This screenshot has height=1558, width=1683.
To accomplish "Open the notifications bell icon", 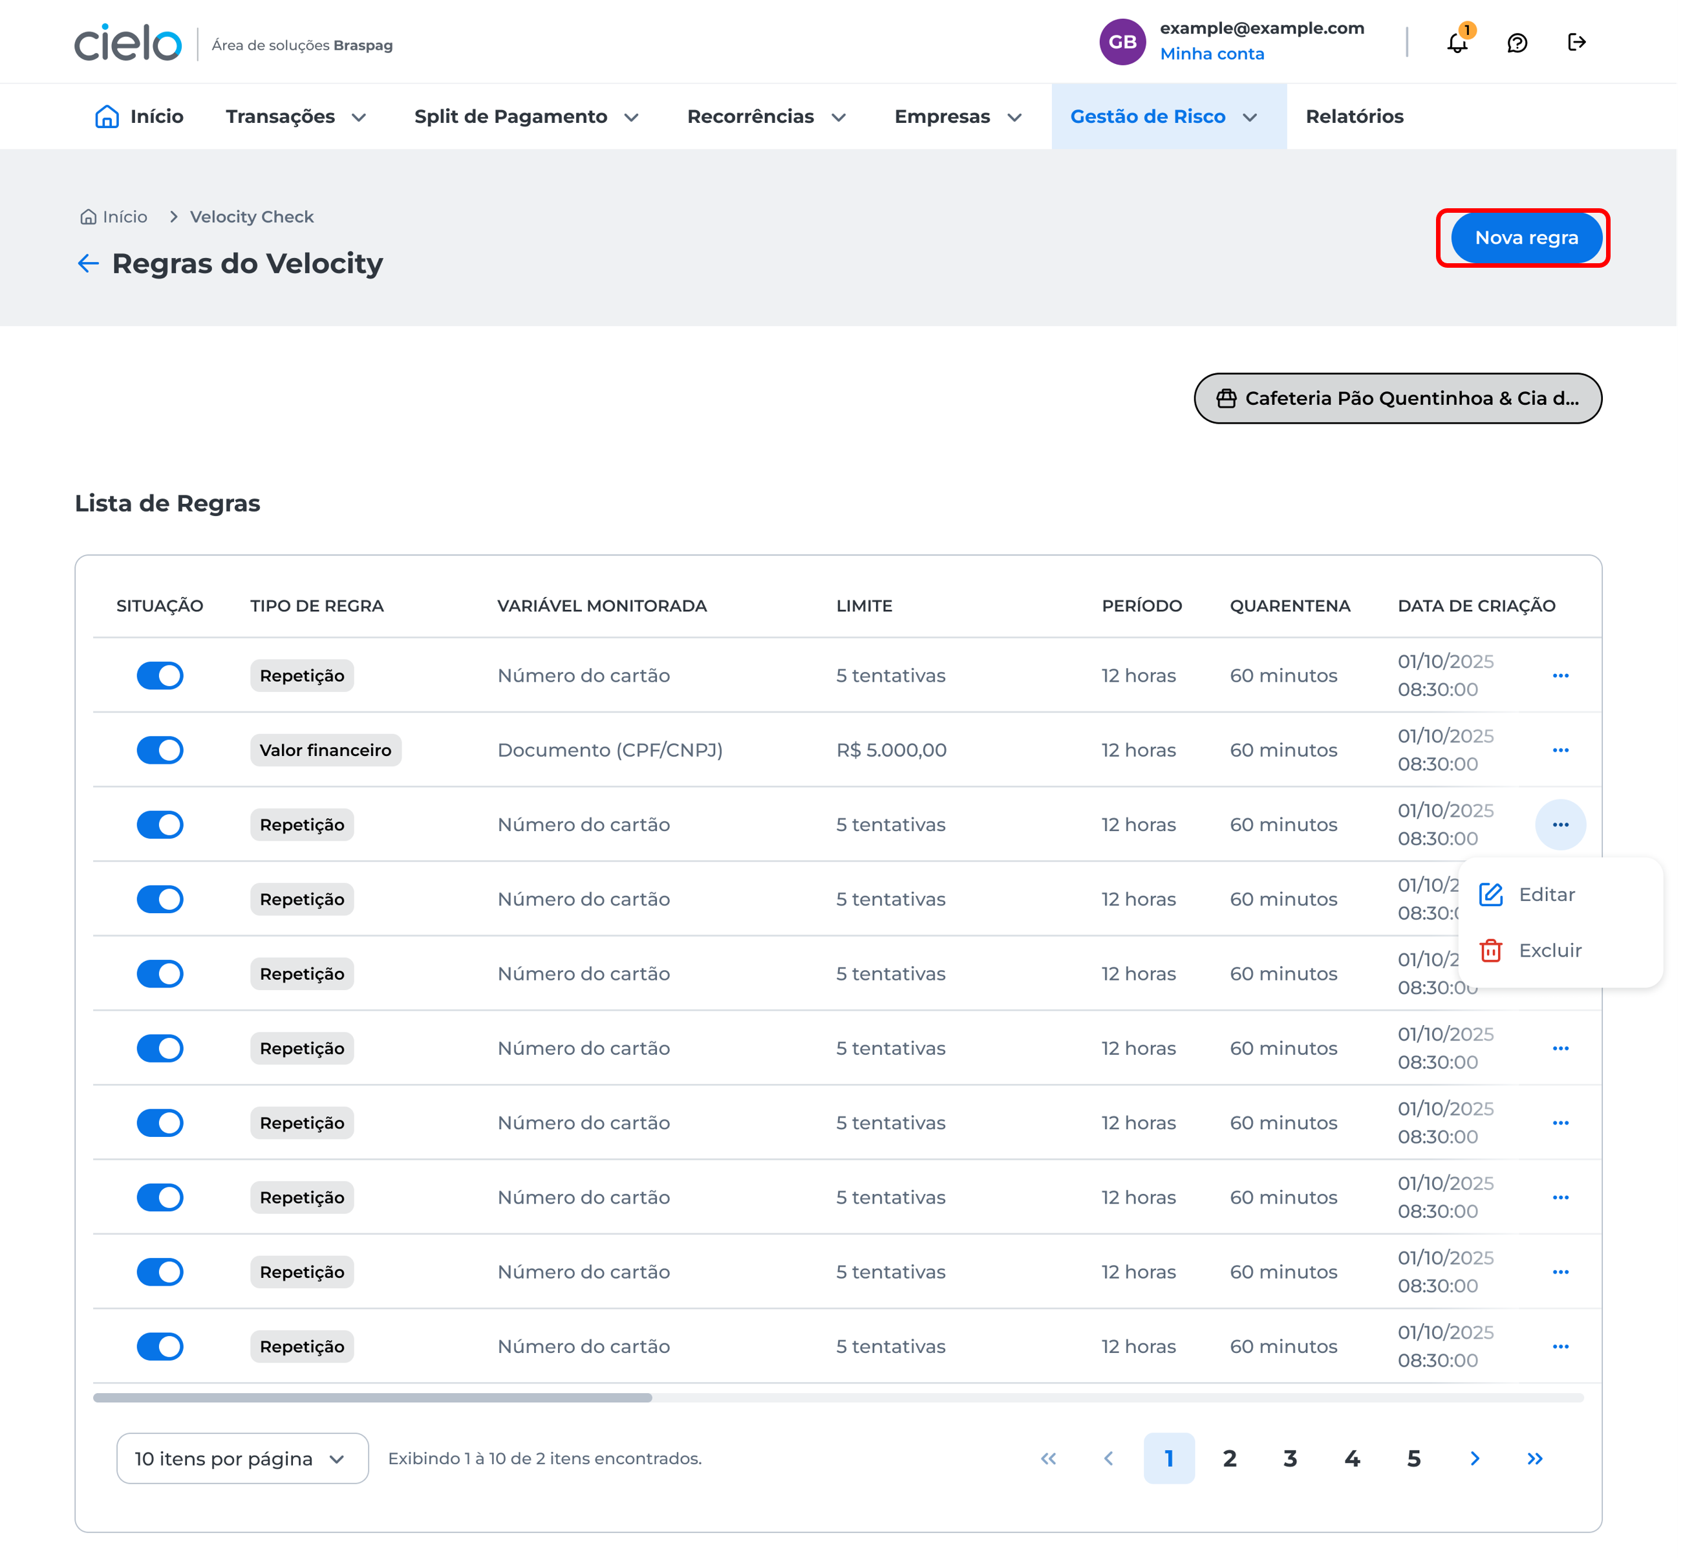I will pyautogui.click(x=1457, y=43).
